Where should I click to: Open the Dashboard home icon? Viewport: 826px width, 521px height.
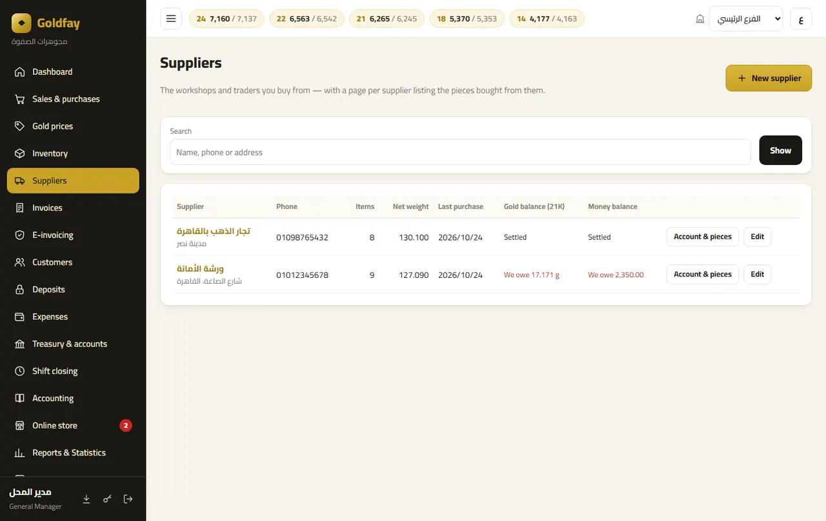point(20,72)
